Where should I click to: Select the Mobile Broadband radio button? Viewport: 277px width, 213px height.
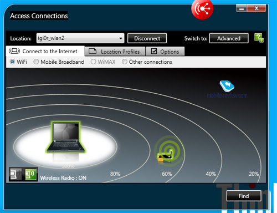36,62
